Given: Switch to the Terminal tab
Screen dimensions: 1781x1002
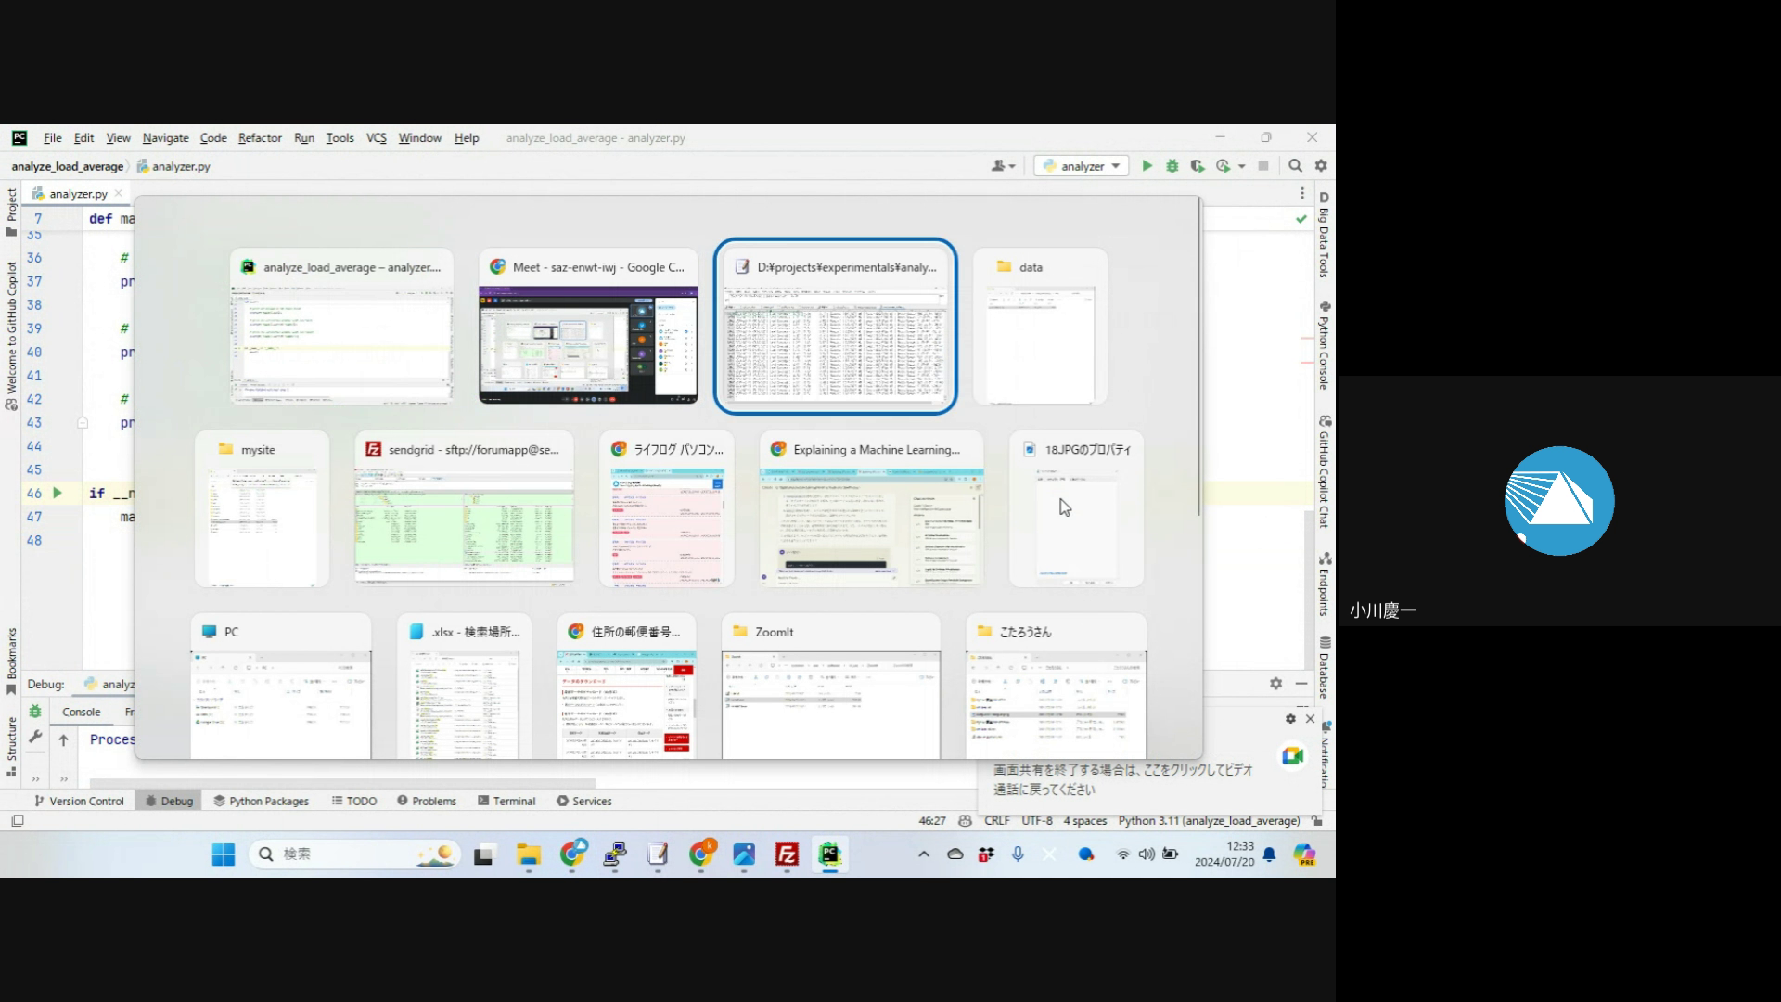Looking at the screenshot, I should pyautogui.click(x=506, y=801).
